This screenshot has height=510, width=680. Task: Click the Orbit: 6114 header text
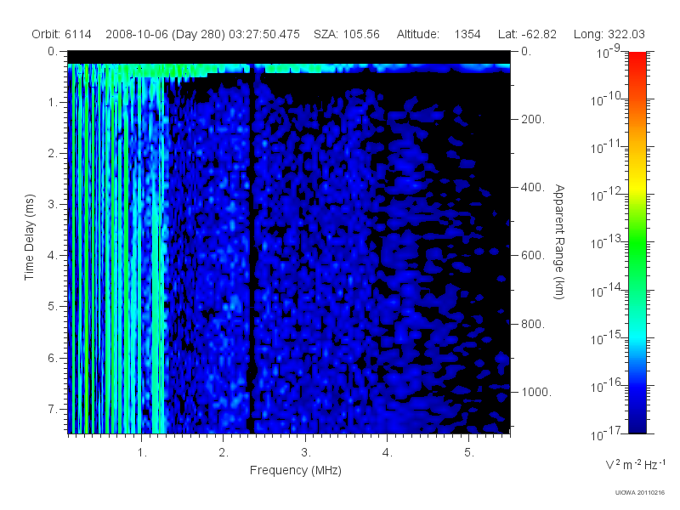(x=61, y=34)
